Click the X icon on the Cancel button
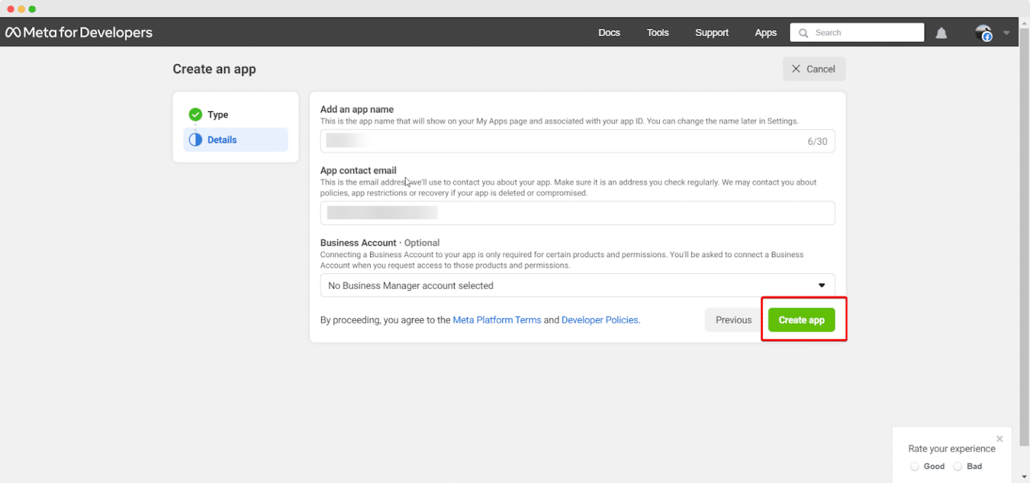 (x=796, y=68)
